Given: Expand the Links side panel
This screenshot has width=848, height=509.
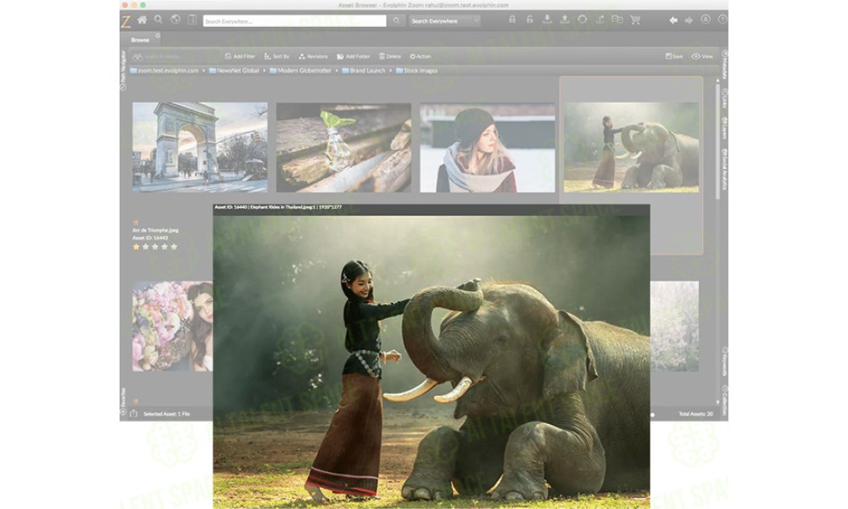Looking at the screenshot, I should tap(724, 98).
